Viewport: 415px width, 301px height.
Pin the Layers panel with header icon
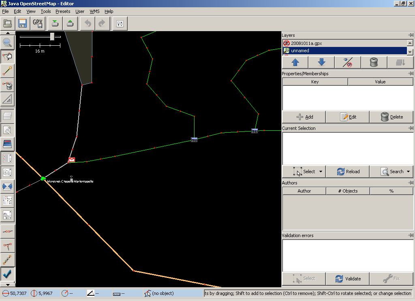[411, 35]
